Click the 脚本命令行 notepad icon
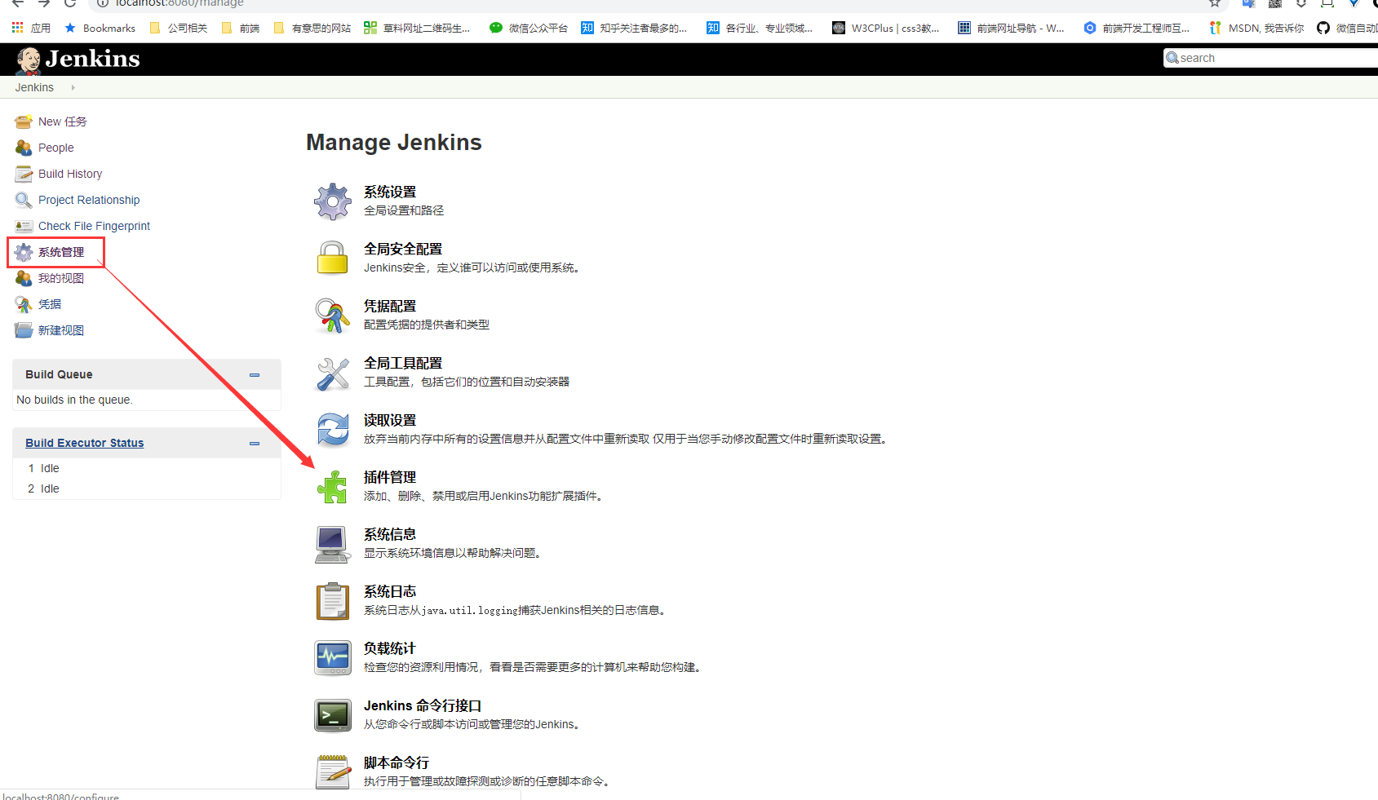The width and height of the screenshot is (1378, 800). click(x=333, y=771)
